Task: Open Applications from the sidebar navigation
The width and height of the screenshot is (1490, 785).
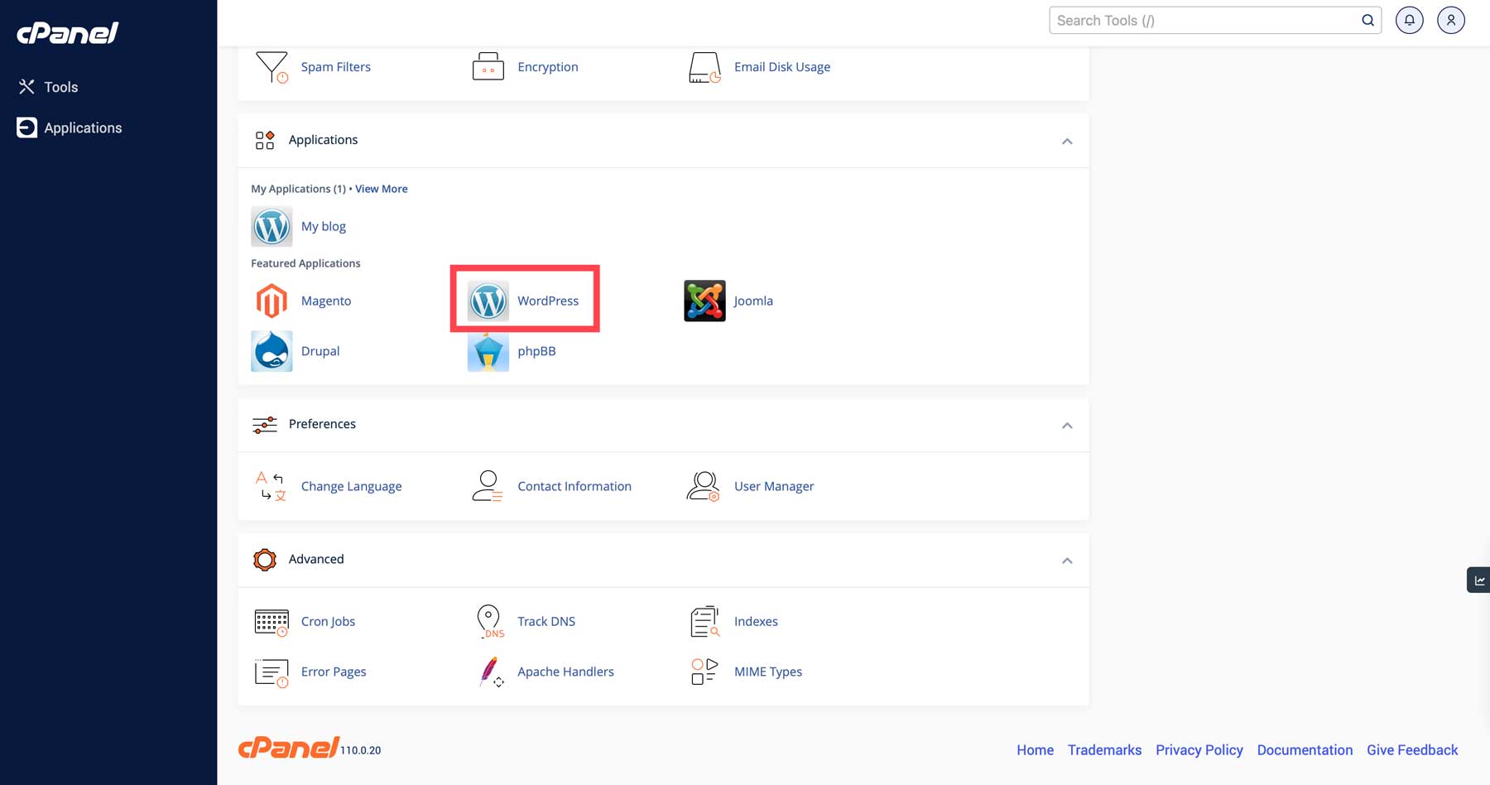Action: [83, 128]
